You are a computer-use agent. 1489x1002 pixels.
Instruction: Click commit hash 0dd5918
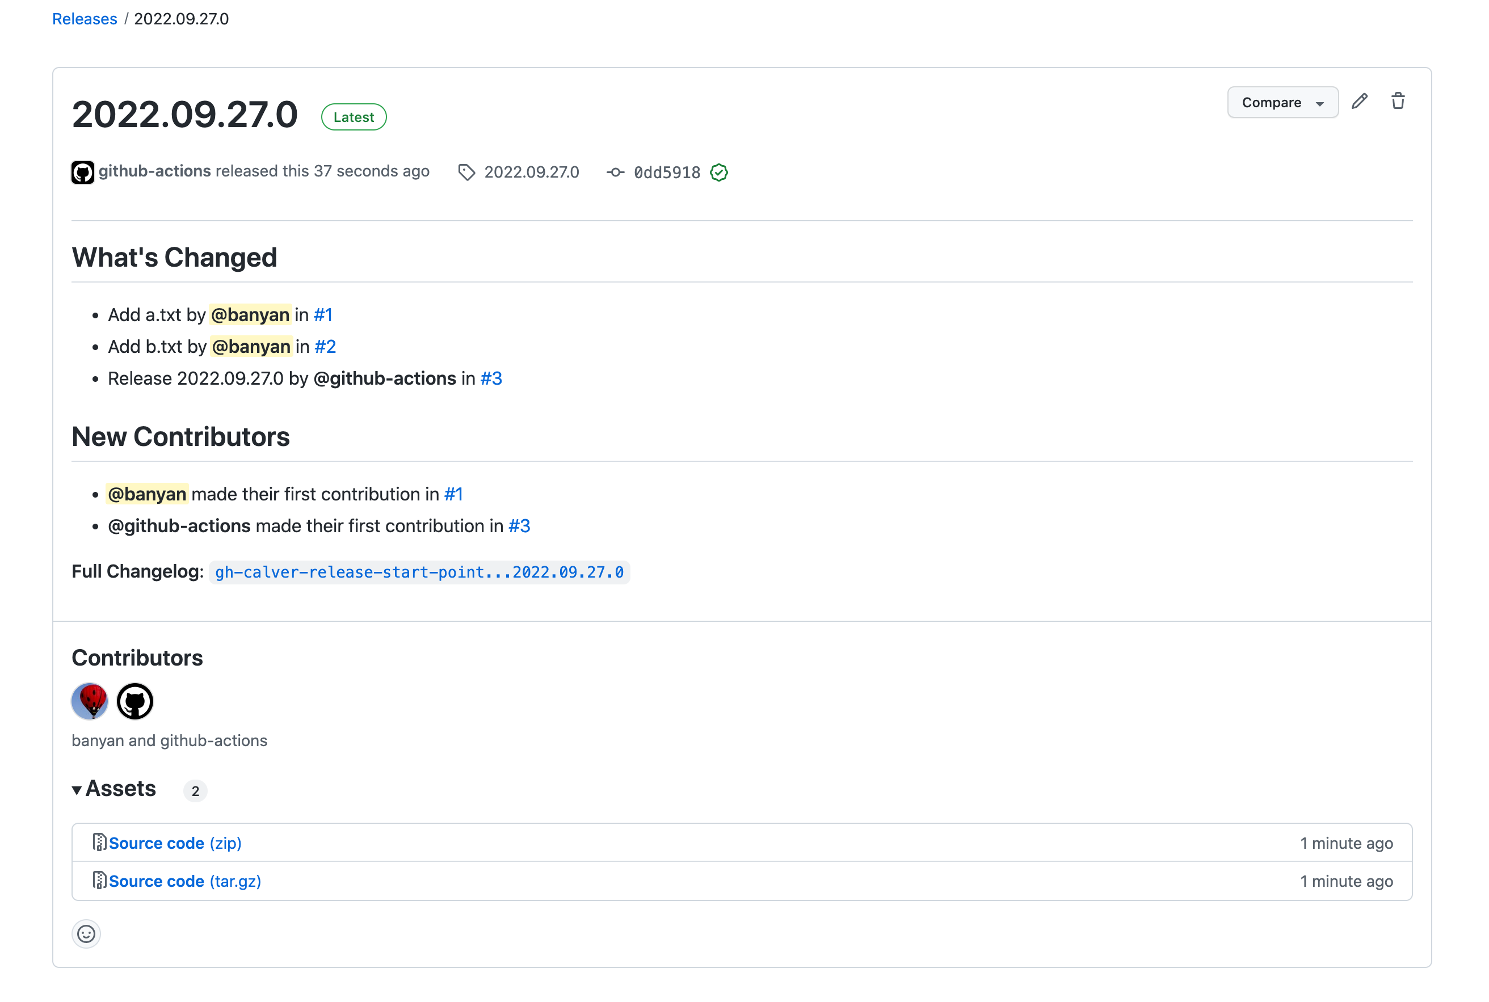pyautogui.click(x=667, y=172)
